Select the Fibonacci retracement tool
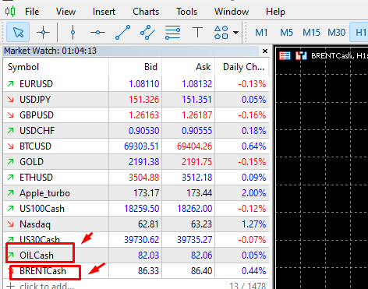Viewport: 368px width, 289px height. click(x=172, y=33)
